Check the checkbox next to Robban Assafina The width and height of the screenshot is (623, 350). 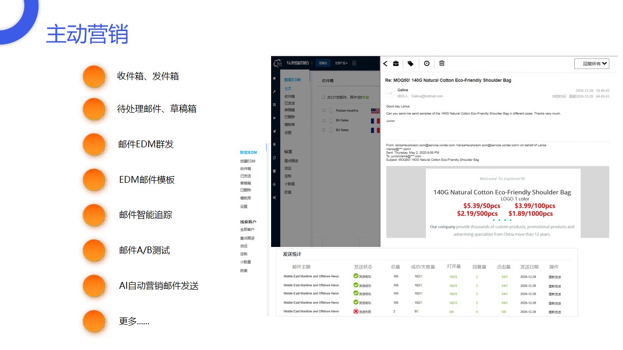pyautogui.click(x=324, y=110)
